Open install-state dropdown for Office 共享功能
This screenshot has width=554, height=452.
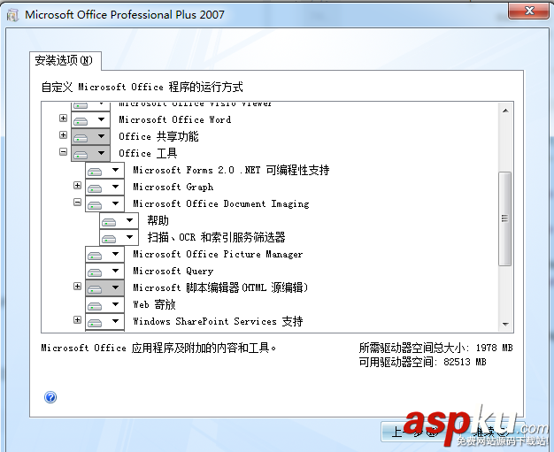tap(90, 136)
